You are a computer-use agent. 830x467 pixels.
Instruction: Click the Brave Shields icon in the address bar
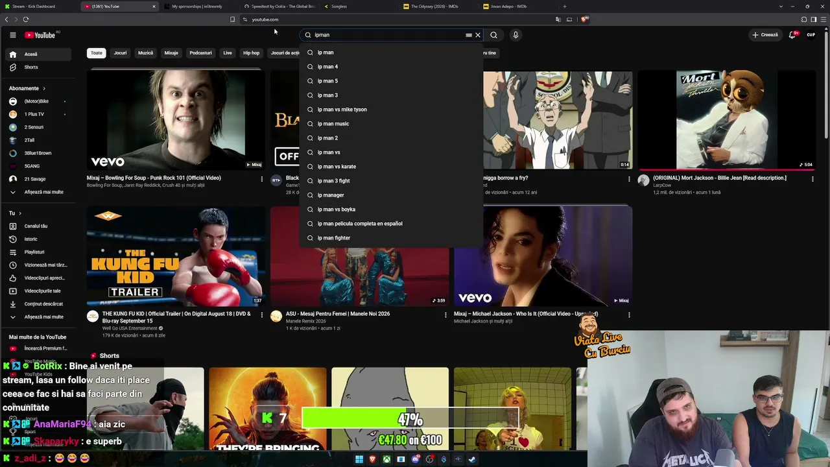point(584,19)
